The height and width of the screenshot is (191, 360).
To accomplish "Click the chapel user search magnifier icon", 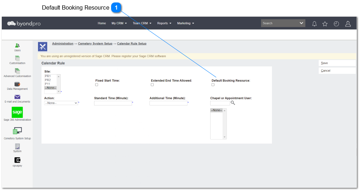I will point(233,103).
